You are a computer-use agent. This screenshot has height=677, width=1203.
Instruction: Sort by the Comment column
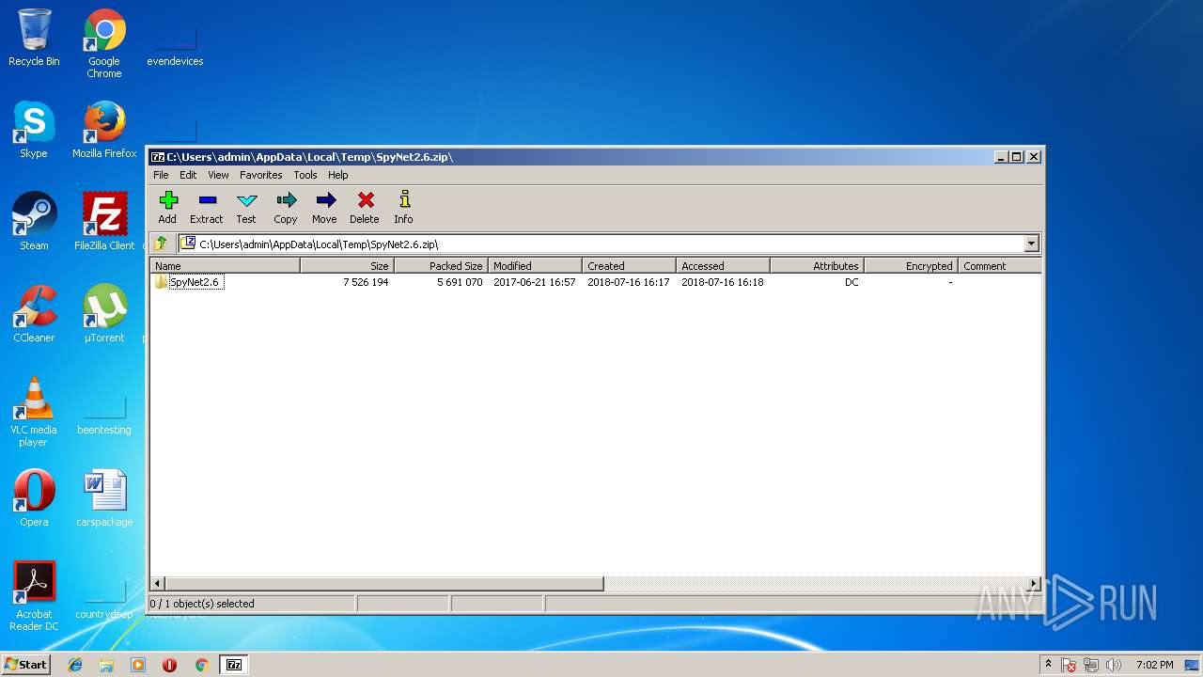point(999,266)
